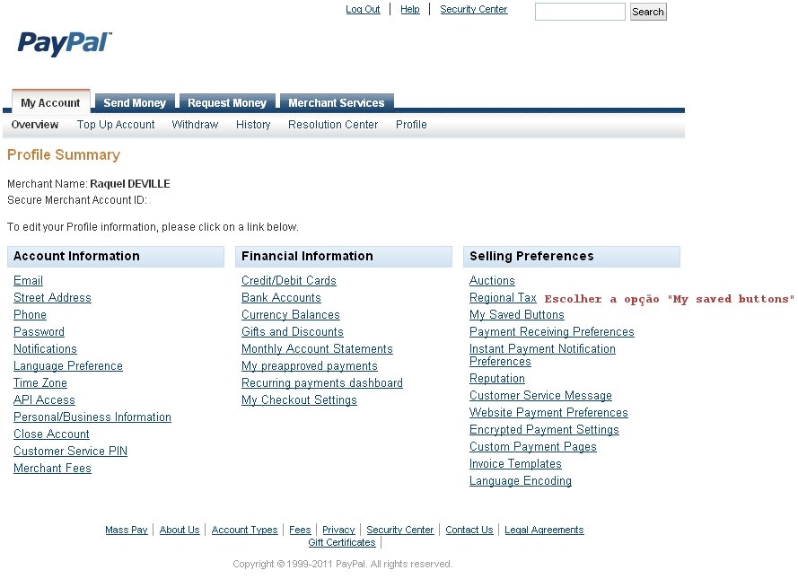Open Instant Payment Notification Preferences
The image size is (798, 579).
click(542, 355)
